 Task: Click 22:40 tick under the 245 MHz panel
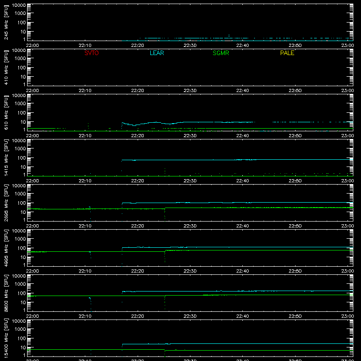pyautogui.click(x=242, y=46)
